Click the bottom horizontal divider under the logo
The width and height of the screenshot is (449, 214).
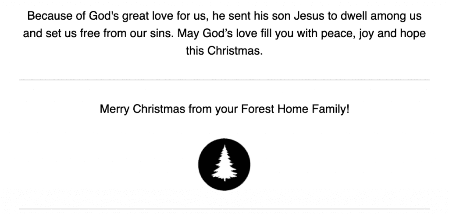(224, 209)
